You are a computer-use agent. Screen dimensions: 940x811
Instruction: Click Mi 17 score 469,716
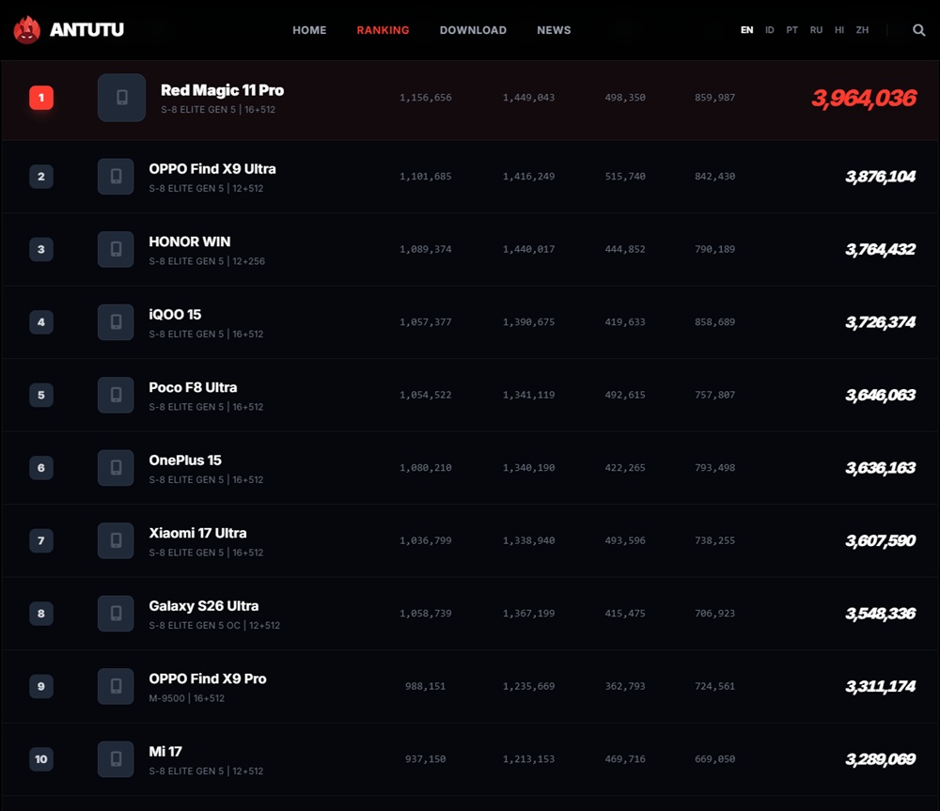[x=625, y=759]
